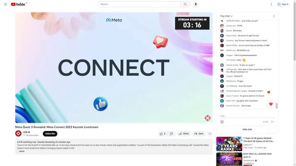Click the live chat scrollbar thumb
Viewport: 296px width, 166px height.
pos(277,106)
